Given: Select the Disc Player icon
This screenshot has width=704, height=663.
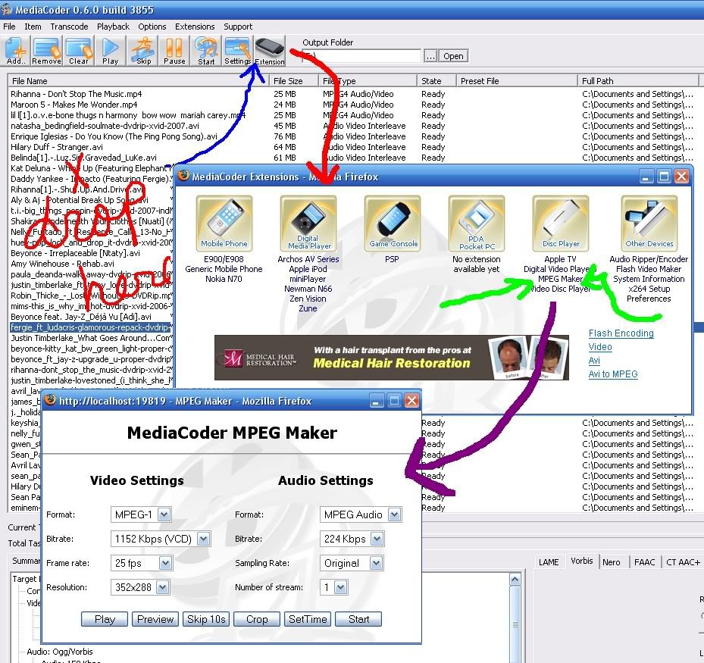Looking at the screenshot, I should pyautogui.click(x=561, y=223).
